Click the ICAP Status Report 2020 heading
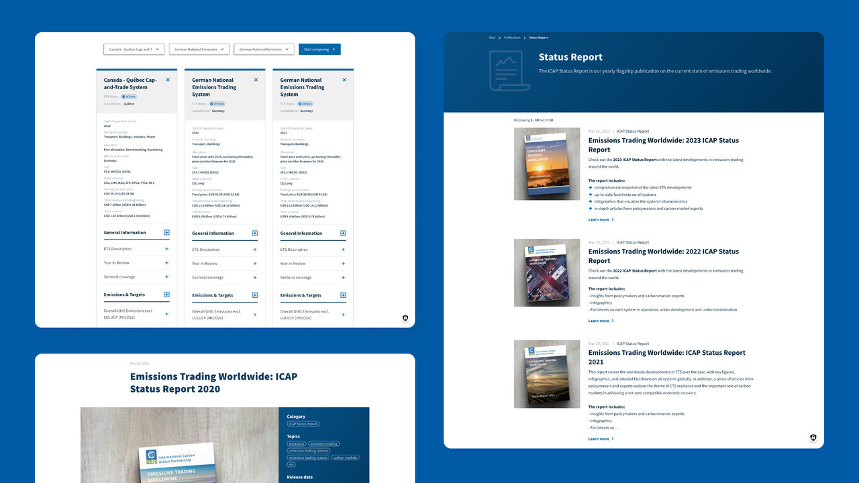 coord(213,382)
